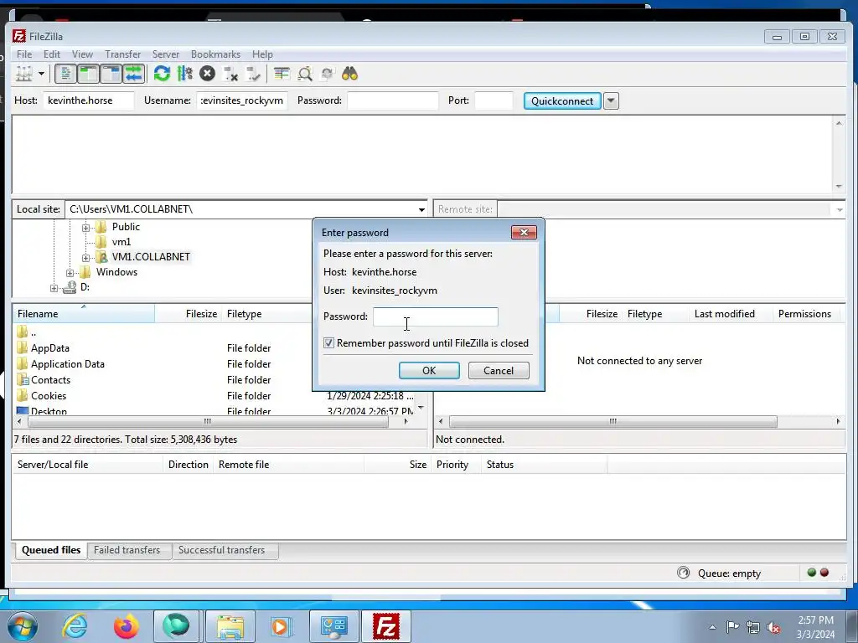858x643 pixels.
Task: Open the Site Manager icon
Action: pos(23,74)
